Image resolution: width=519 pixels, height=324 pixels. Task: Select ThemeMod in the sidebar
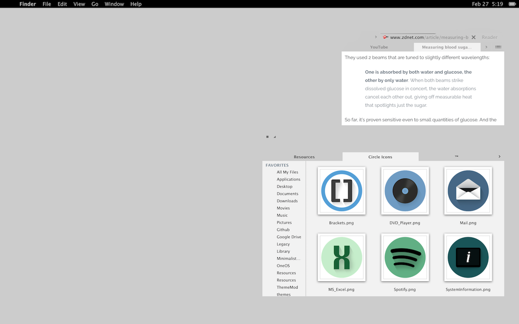[x=287, y=288]
